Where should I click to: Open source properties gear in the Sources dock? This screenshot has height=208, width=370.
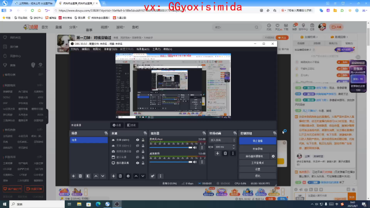[x=128, y=176]
